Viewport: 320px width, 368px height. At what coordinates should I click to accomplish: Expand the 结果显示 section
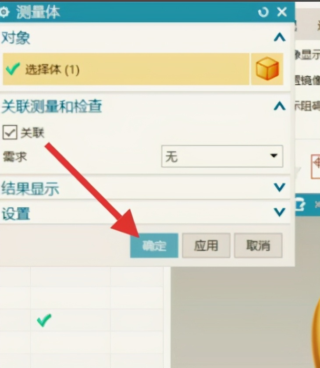coord(279,188)
